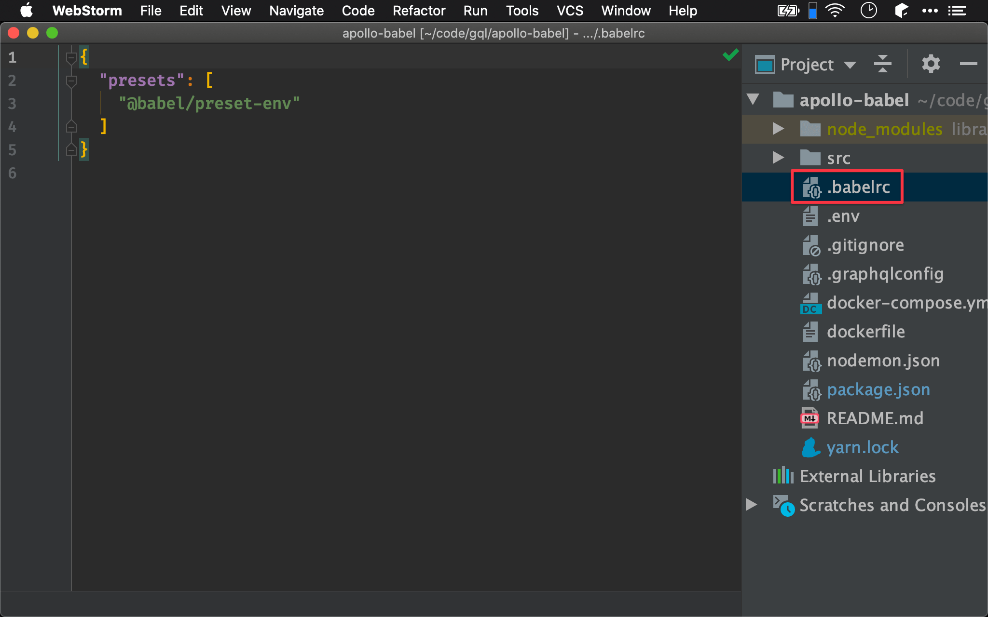Click the green inspection checkmark icon
988x617 pixels.
click(730, 55)
